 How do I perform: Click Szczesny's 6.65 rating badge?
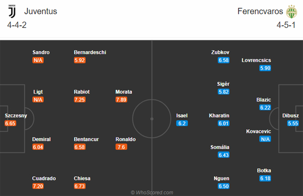pyautogui.click(x=10, y=123)
